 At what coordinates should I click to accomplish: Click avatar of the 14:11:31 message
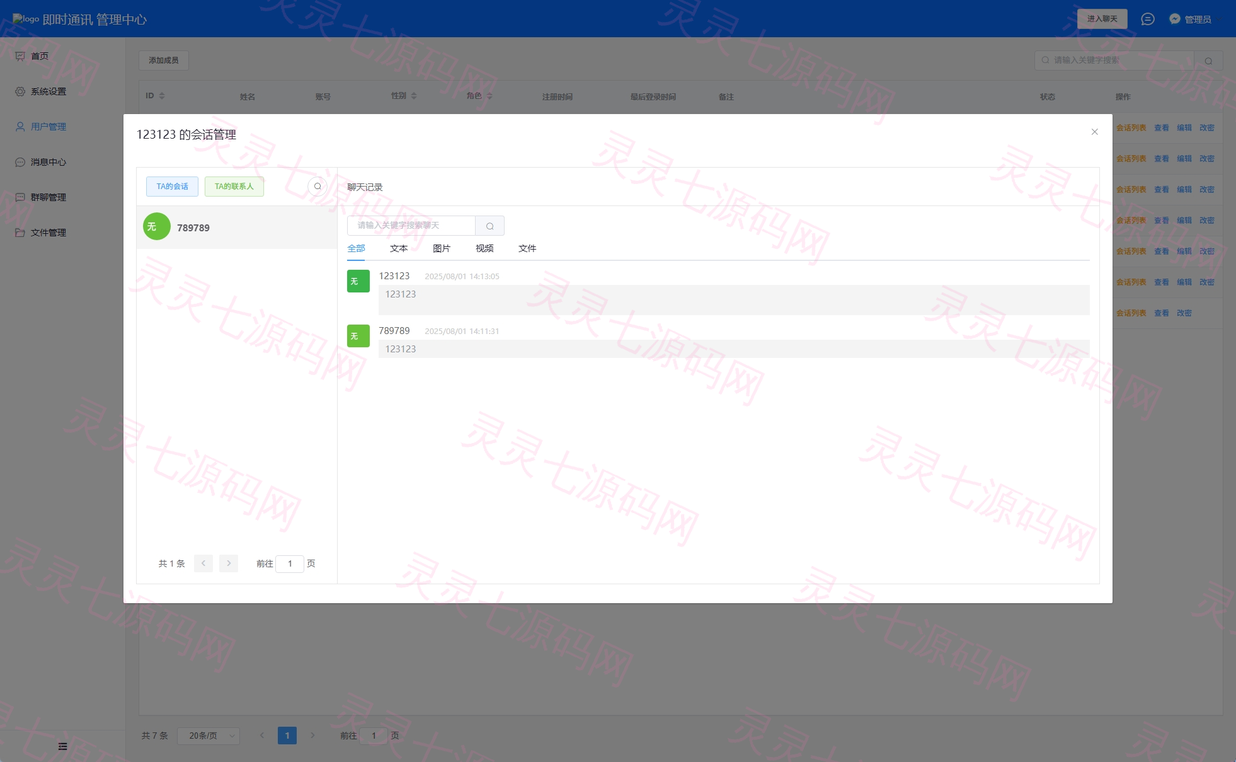[x=358, y=336]
